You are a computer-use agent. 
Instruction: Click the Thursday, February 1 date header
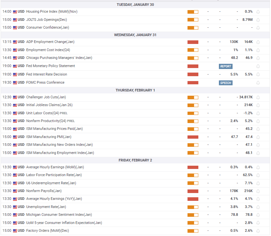pyautogui.click(x=135, y=90)
